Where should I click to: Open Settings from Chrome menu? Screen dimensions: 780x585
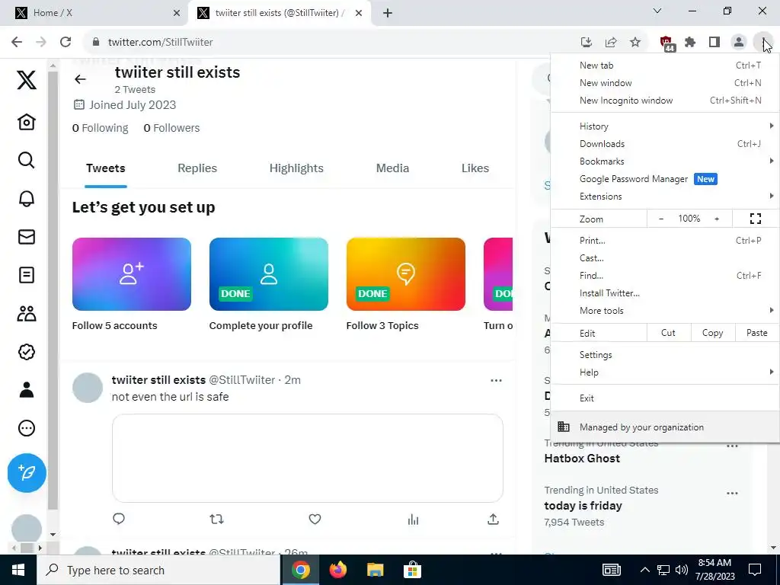665,355
